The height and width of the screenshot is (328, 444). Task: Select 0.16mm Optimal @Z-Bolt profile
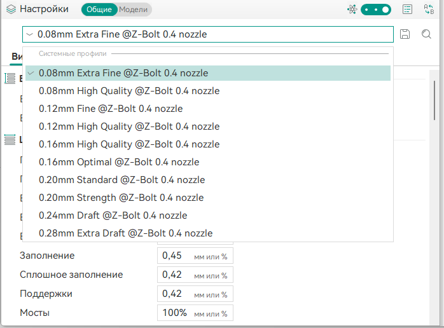(208, 162)
